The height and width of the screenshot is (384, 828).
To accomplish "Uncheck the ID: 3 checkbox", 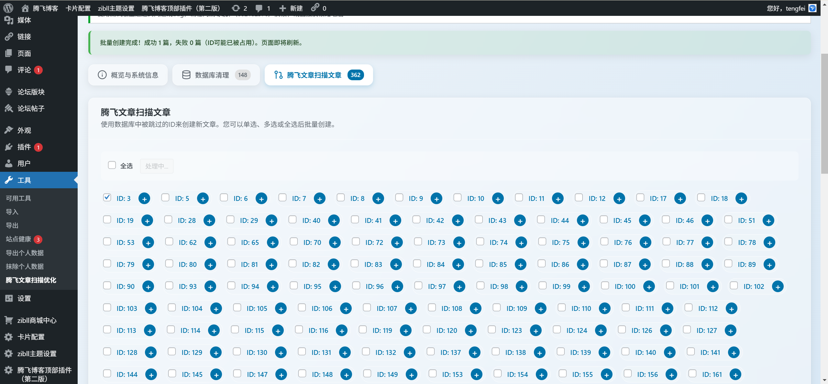I will point(107,197).
